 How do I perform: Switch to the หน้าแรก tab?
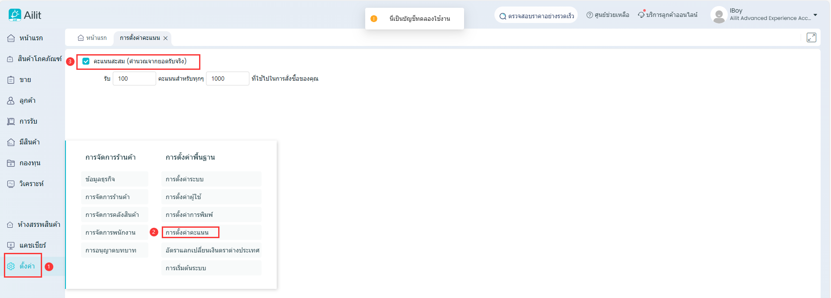(x=92, y=38)
